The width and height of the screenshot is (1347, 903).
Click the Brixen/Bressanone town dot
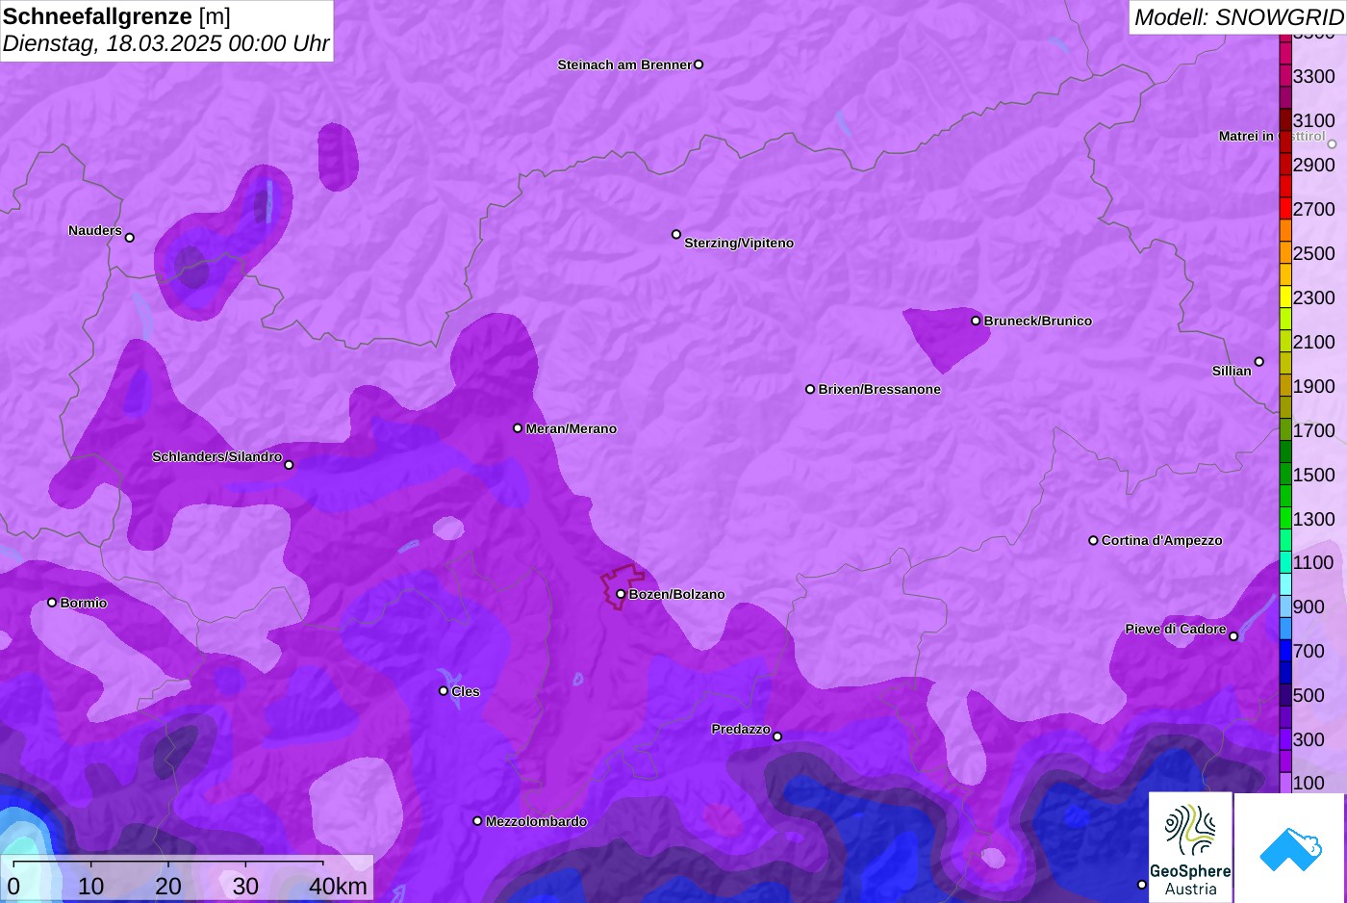(810, 389)
